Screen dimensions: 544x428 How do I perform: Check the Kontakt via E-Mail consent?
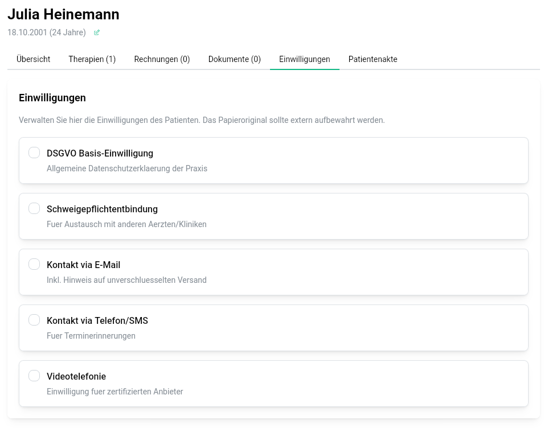pos(34,264)
